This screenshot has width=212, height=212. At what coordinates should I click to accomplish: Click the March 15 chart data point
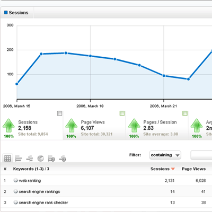point(17,84)
